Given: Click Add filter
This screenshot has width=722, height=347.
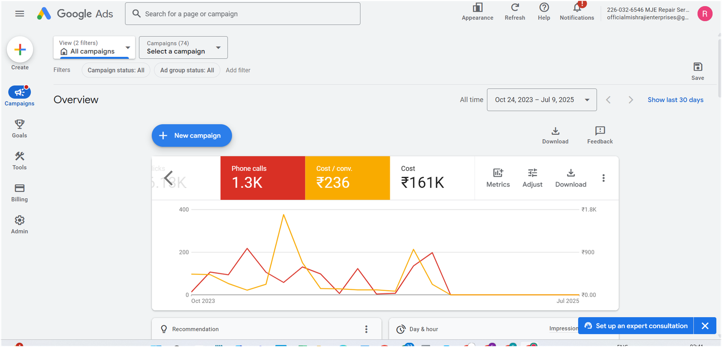Looking at the screenshot, I should pyautogui.click(x=238, y=70).
